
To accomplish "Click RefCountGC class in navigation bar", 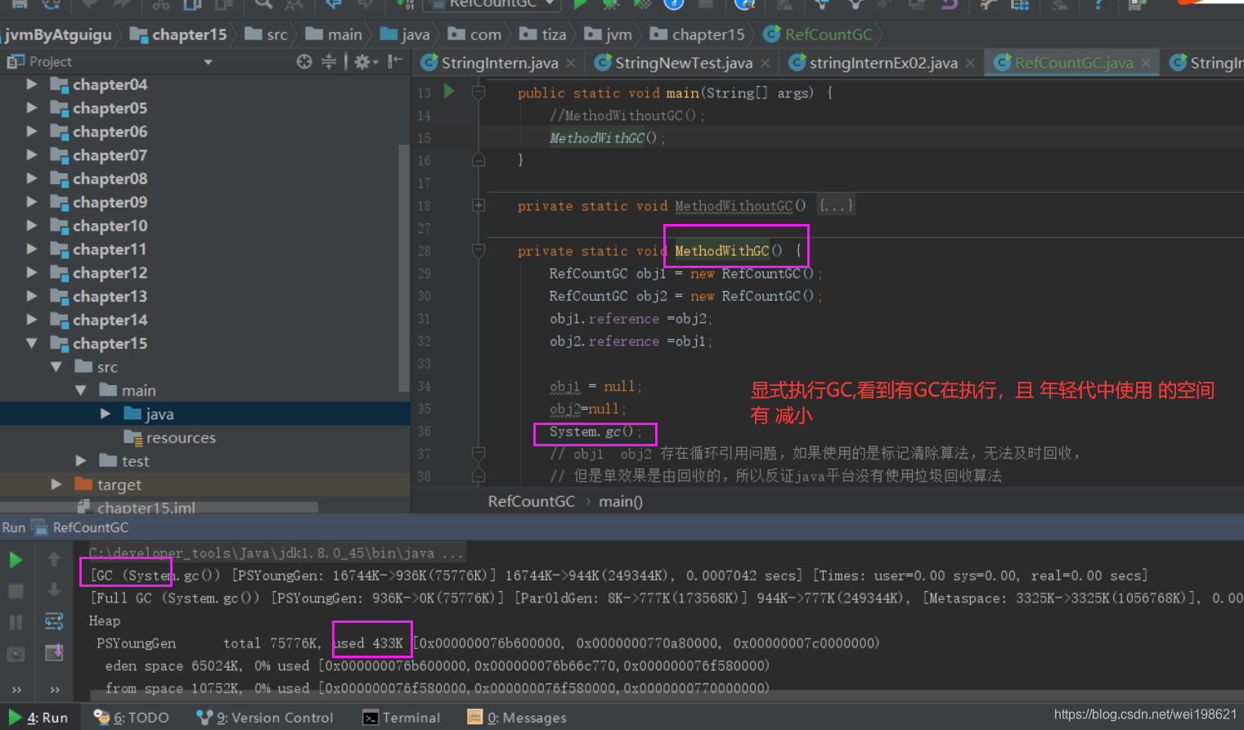I will click(818, 34).
